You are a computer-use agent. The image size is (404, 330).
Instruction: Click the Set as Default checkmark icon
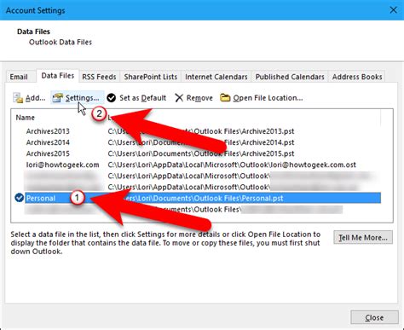(x=112, y=98)
